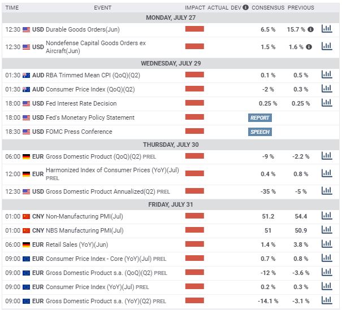Show chart for CNY Non-Manufacturing PMI
This screenshot has height=310, width=342.
(327, 216)
